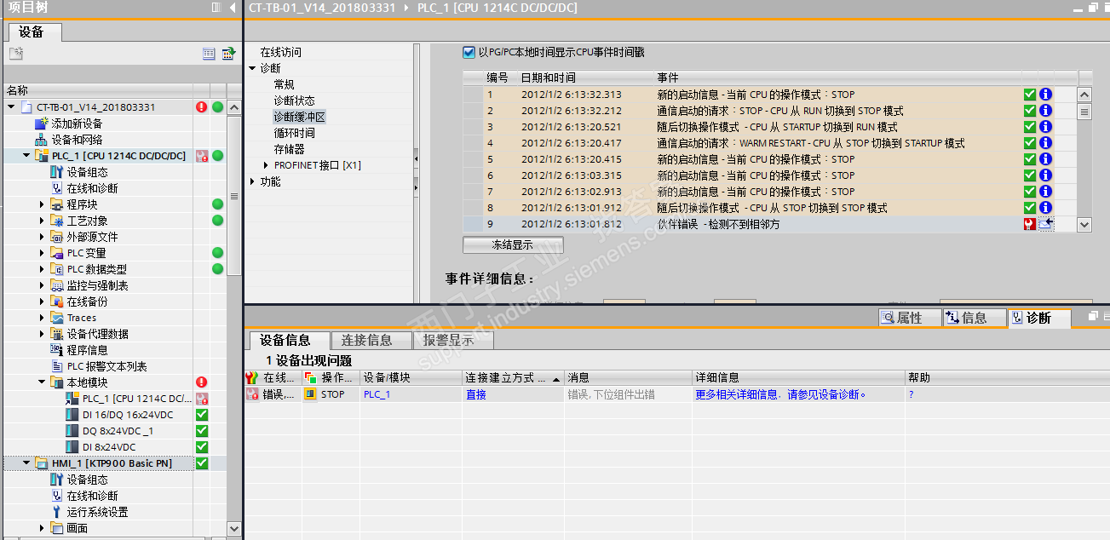This screenshot has width=1110, height=540.
Task: Open 设备和网络 network icon
Action: pos(40,140)
